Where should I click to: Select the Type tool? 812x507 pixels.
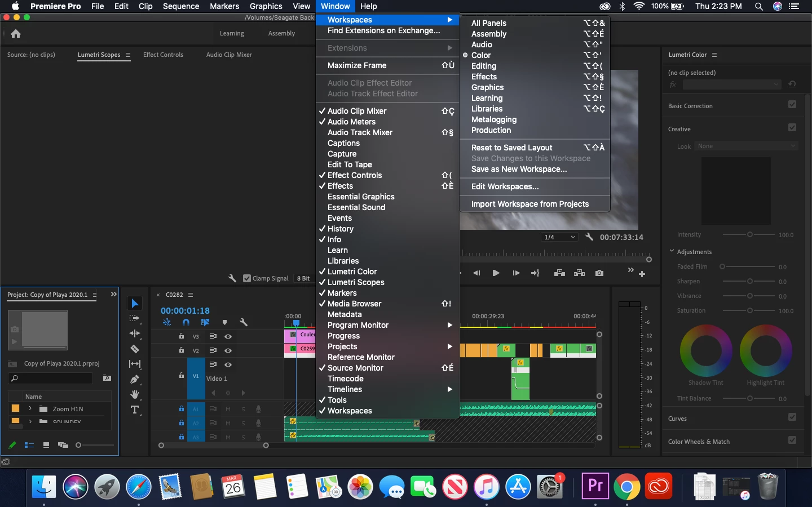coord(135,410)
